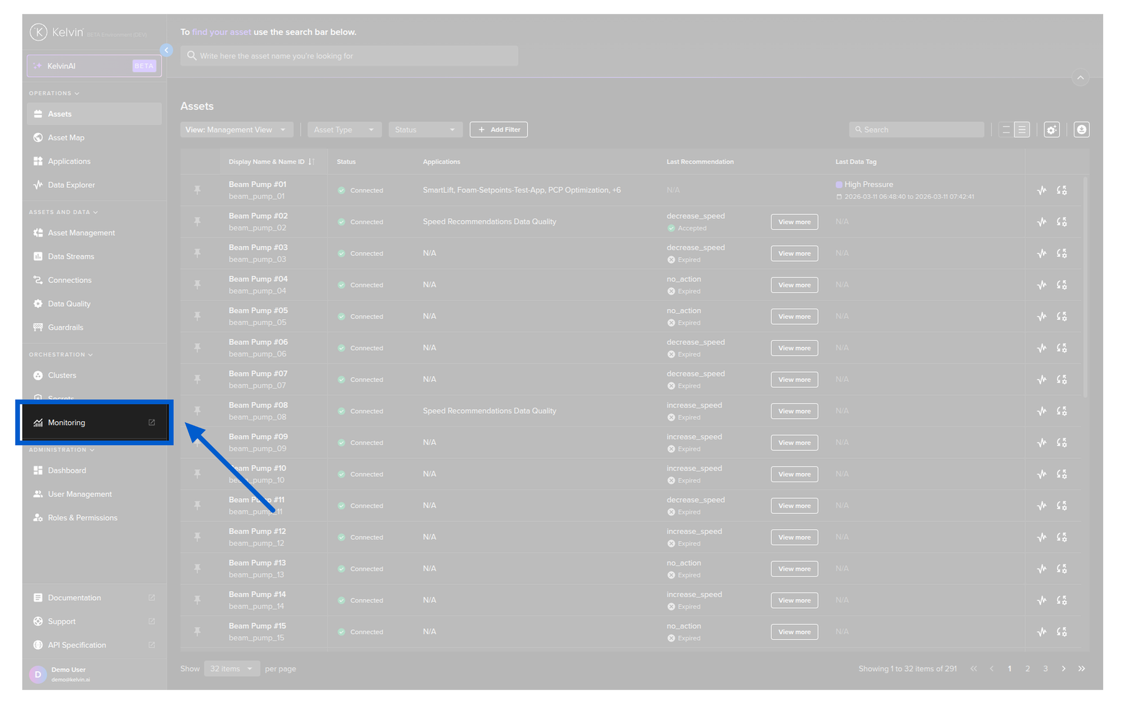Expand the Asset Type filter dropdown

coord(344,130)
